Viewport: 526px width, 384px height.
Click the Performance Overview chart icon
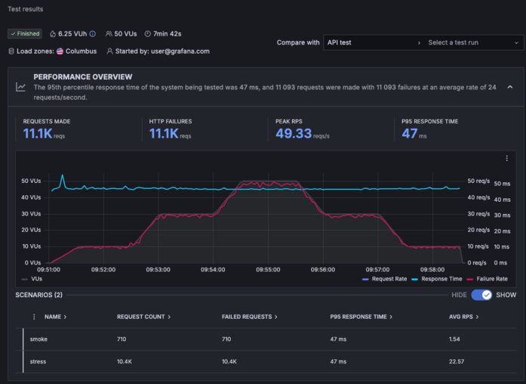point(21,87)
